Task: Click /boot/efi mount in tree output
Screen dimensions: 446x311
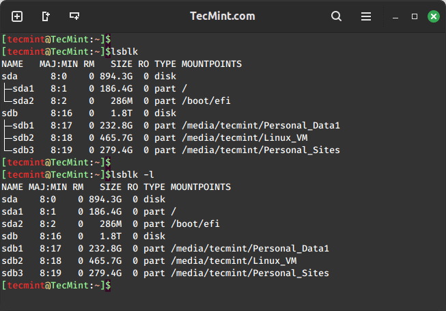Action: pyautogui.click(x=206, y=100)
